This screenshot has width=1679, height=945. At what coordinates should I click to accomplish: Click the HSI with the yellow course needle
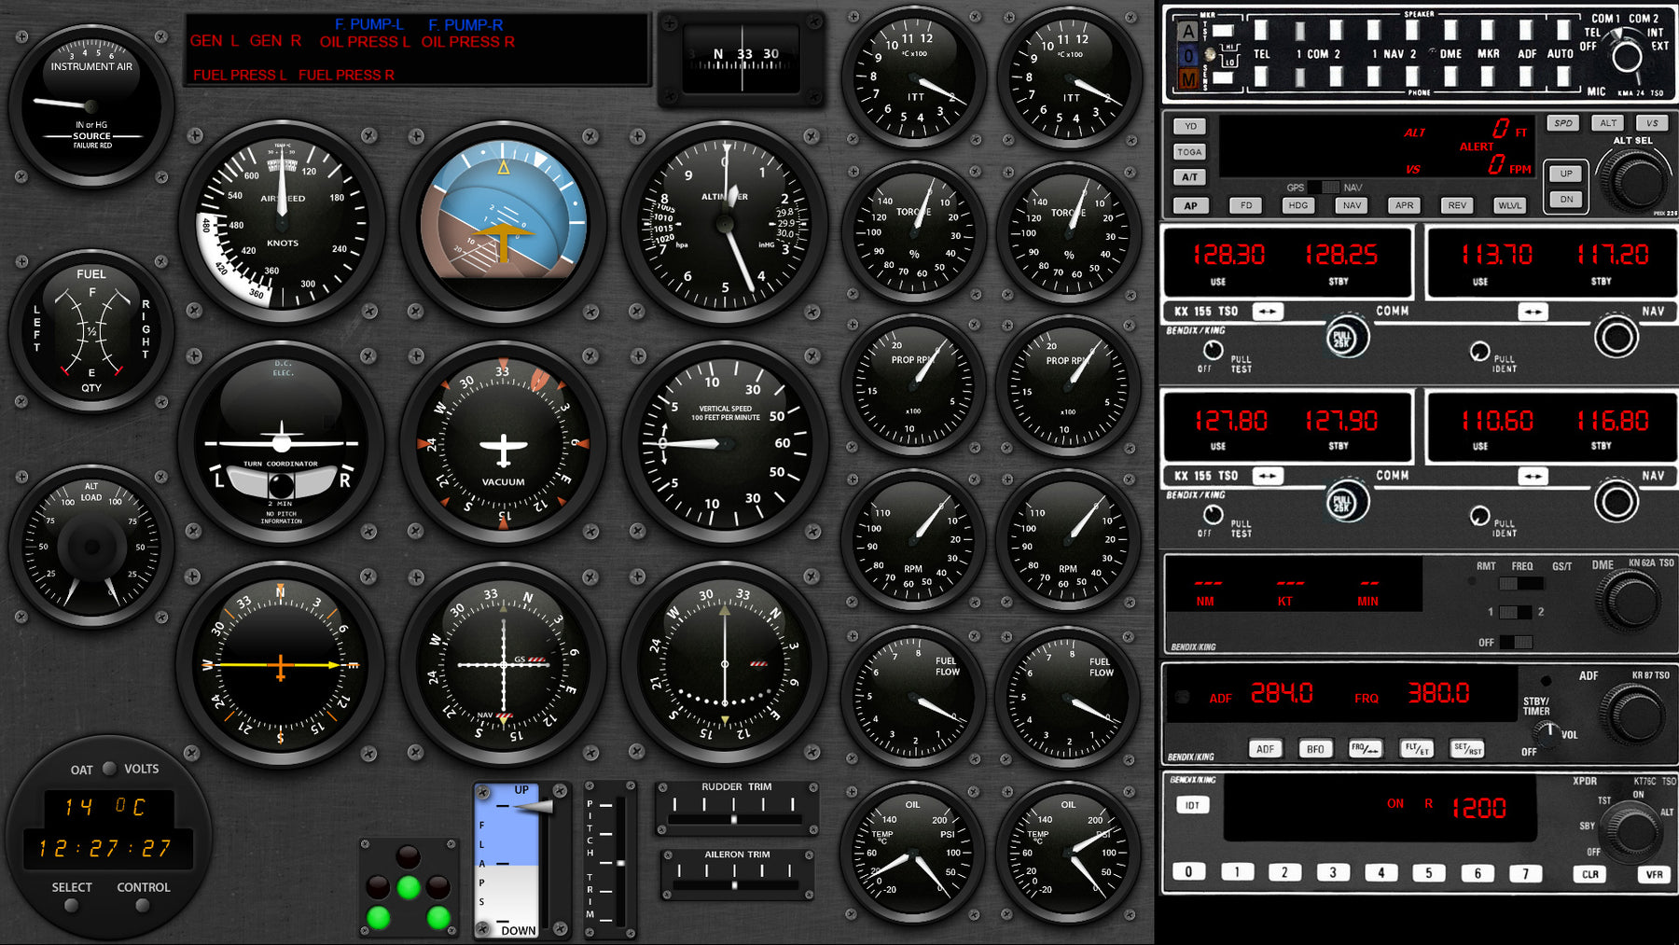[x=282, y=664]
